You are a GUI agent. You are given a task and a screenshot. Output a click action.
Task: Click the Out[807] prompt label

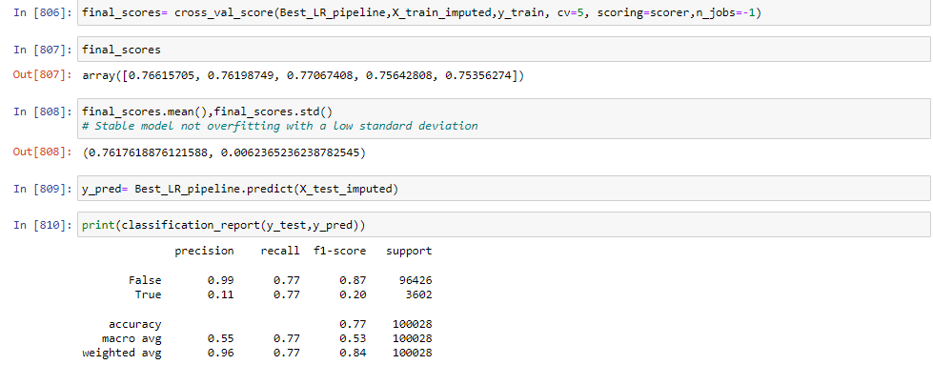(42, 75)
